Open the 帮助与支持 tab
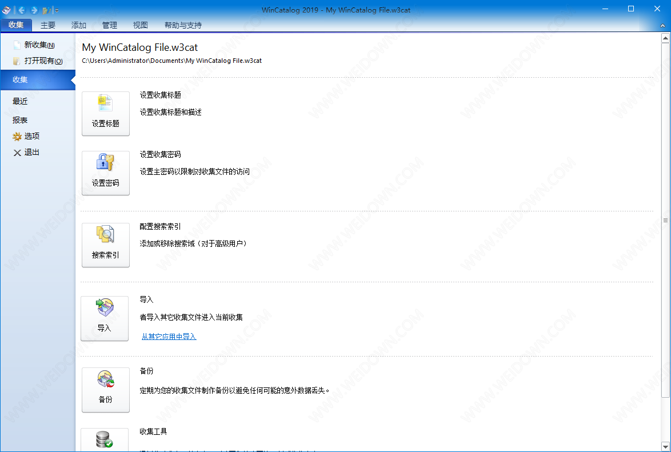671x452 pixels. point(183,25)
